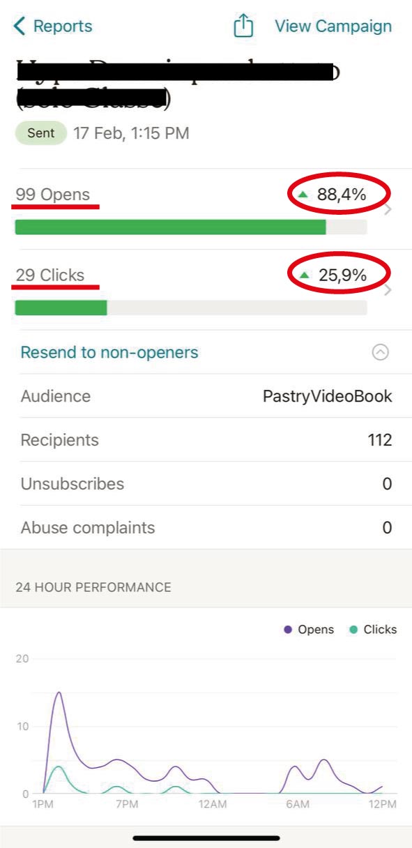This screenshot has height=848, width=412.
Task: Tap the Opens peak on chart
Action: [x=59, y=692]
